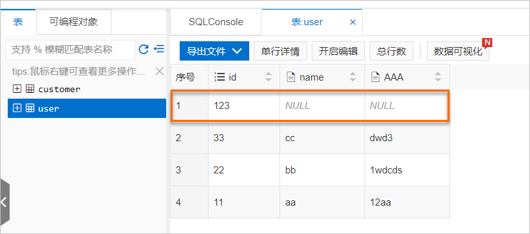Select the name cell cc
This screenshot has width=530, height=234.
[323, 138]
